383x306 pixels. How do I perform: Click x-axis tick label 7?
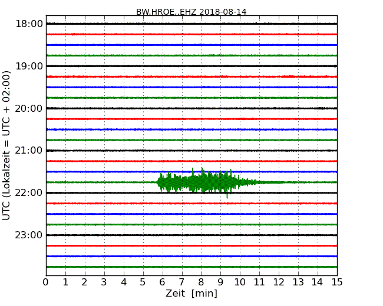click(x=181, y=282)
